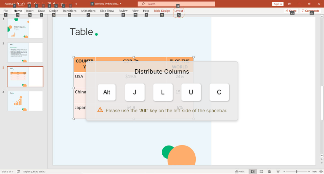Switch to the Home tab
Image resolution: width=324 pixels, height=174 pixels.
18,11
